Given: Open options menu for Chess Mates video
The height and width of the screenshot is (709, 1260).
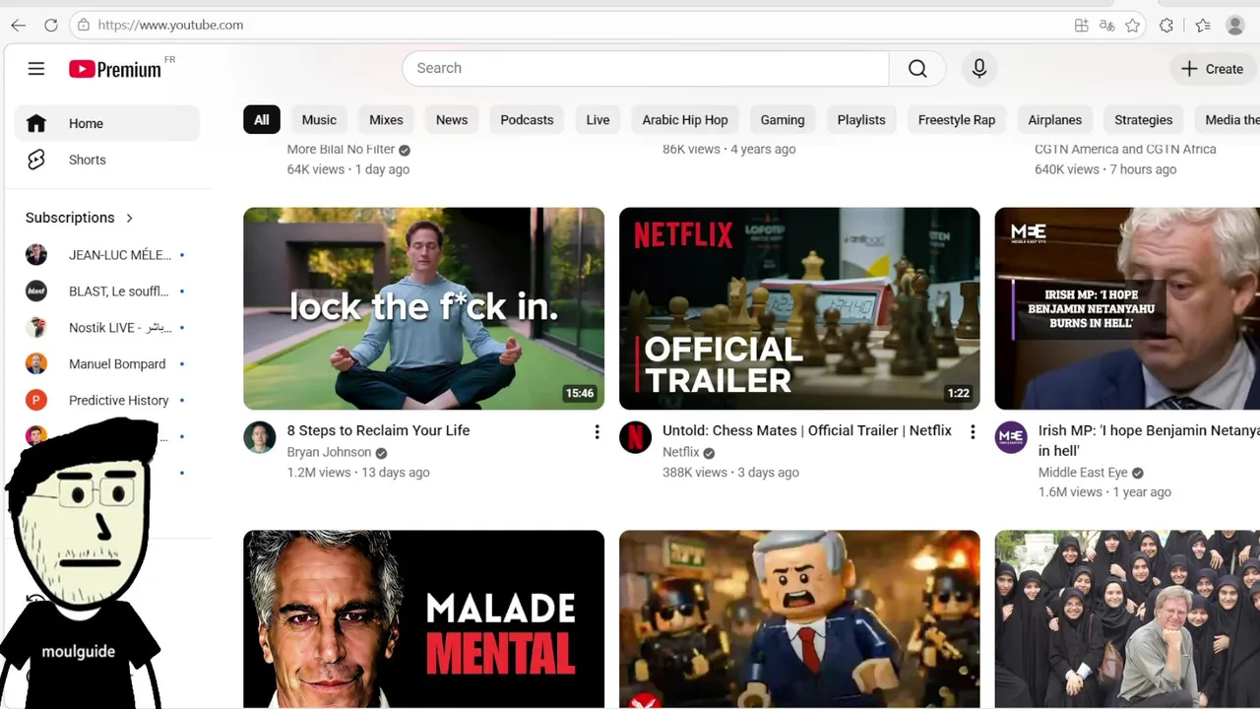Looking at the screenshot, I should pos(973,432).
